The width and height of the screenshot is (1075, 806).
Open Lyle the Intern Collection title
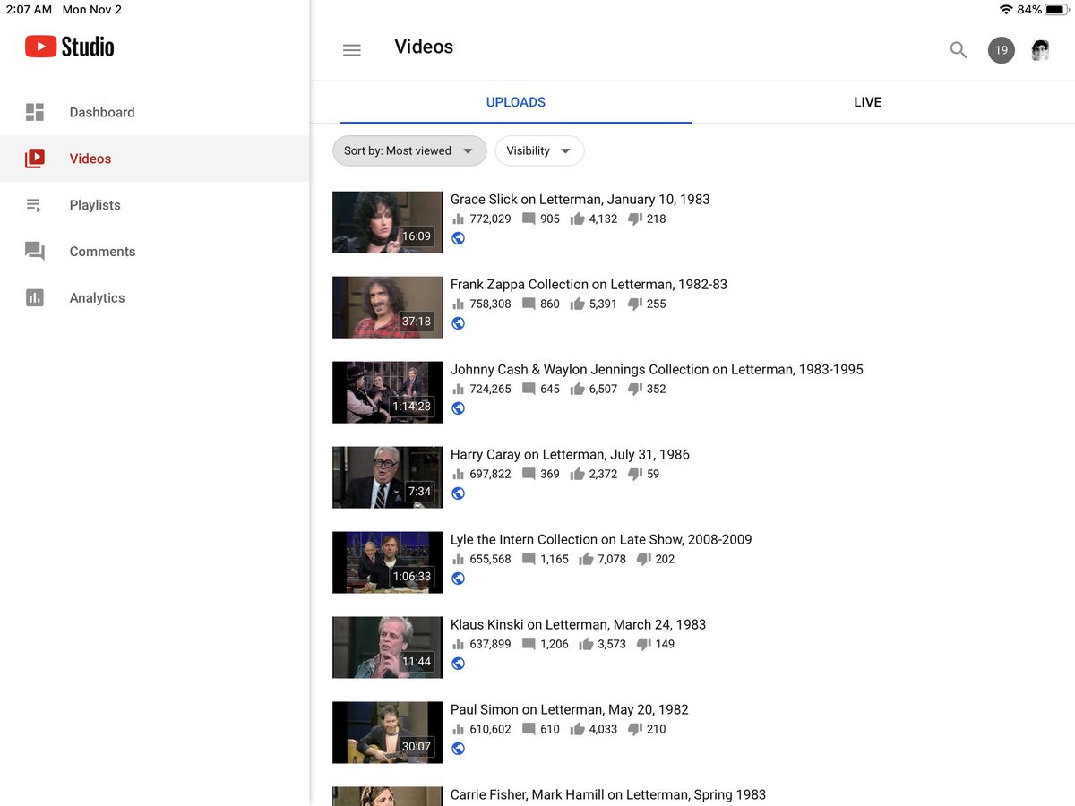(x=601, y=539)
